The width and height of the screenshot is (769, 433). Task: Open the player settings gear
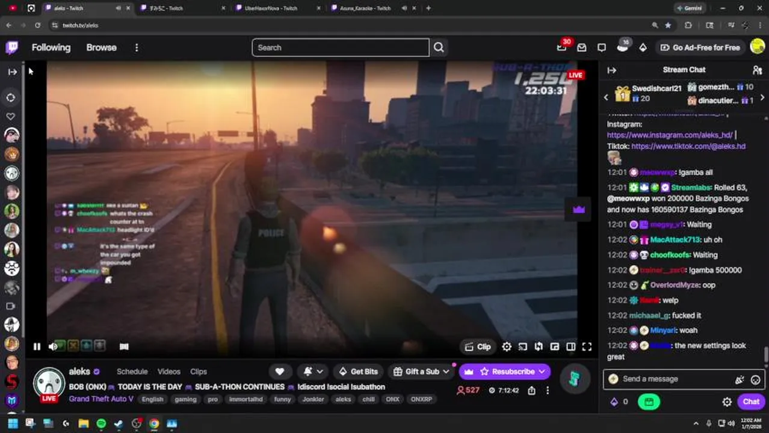pyautogui.click(x=507, y=346)
